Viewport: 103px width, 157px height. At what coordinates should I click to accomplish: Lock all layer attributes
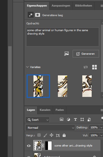(x=64, y=135)
